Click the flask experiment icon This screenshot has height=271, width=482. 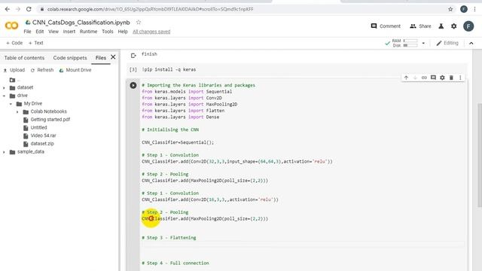(441, 26)
